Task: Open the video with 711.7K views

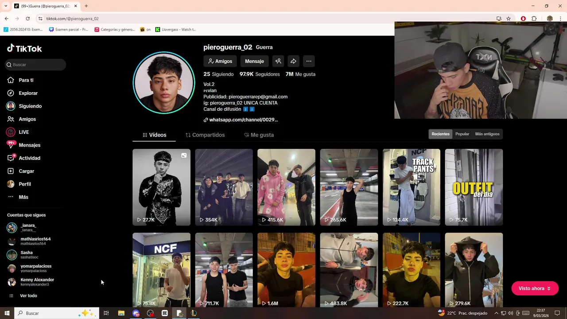Action: tap(224, 270)
